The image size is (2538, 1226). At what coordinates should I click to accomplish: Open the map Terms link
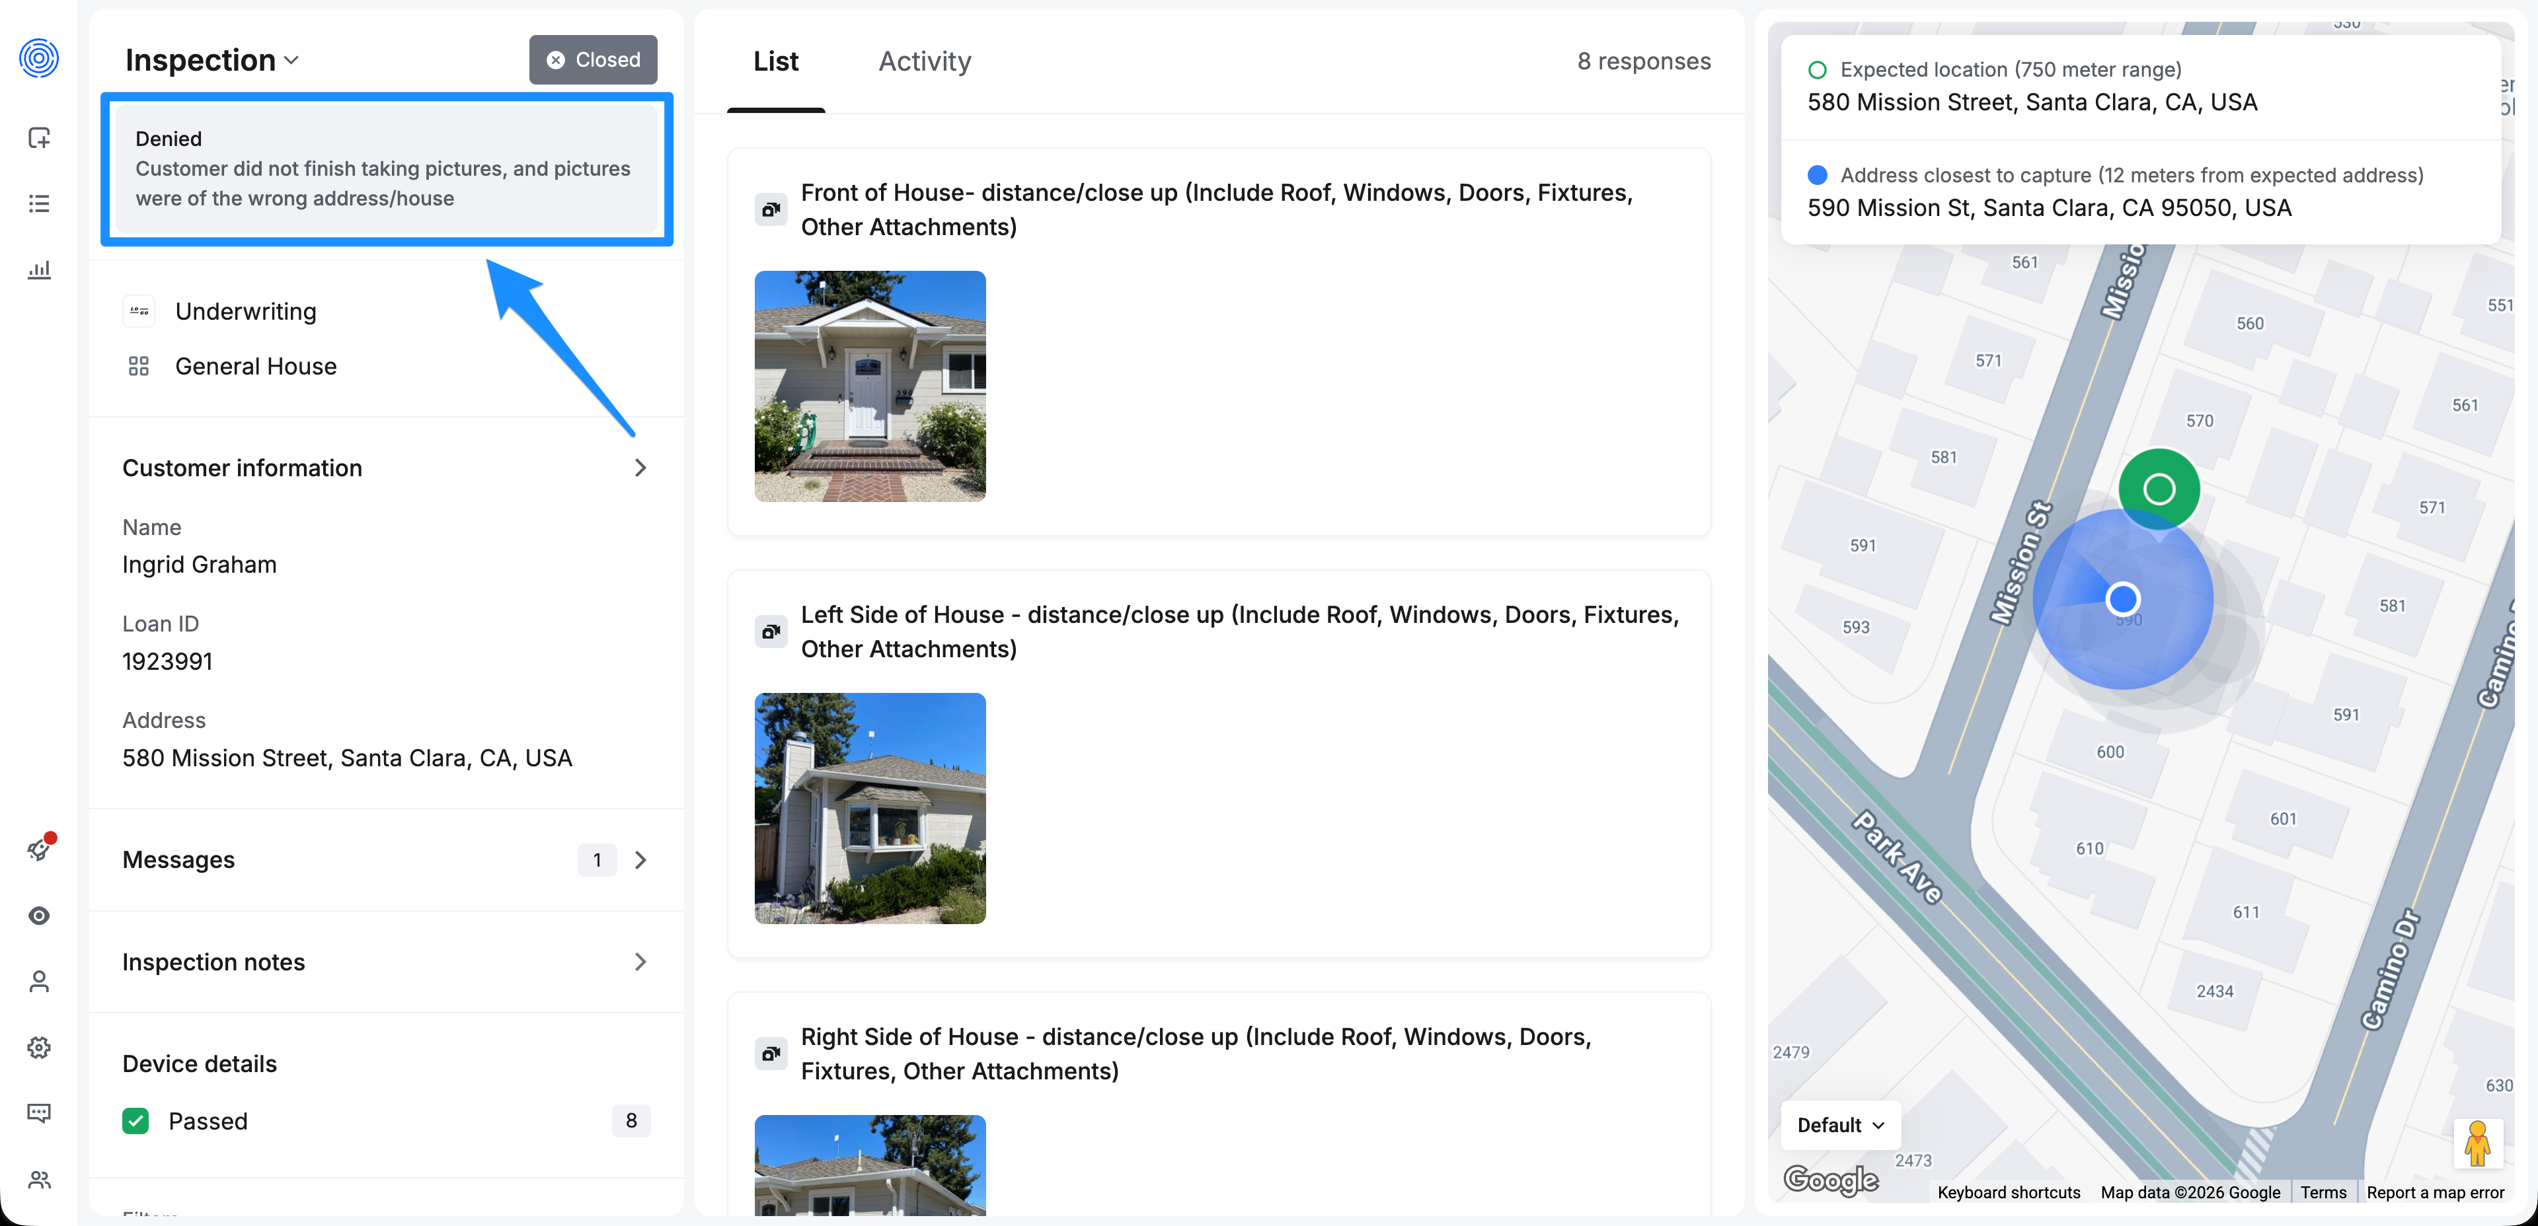[x=2323, y=1192]
